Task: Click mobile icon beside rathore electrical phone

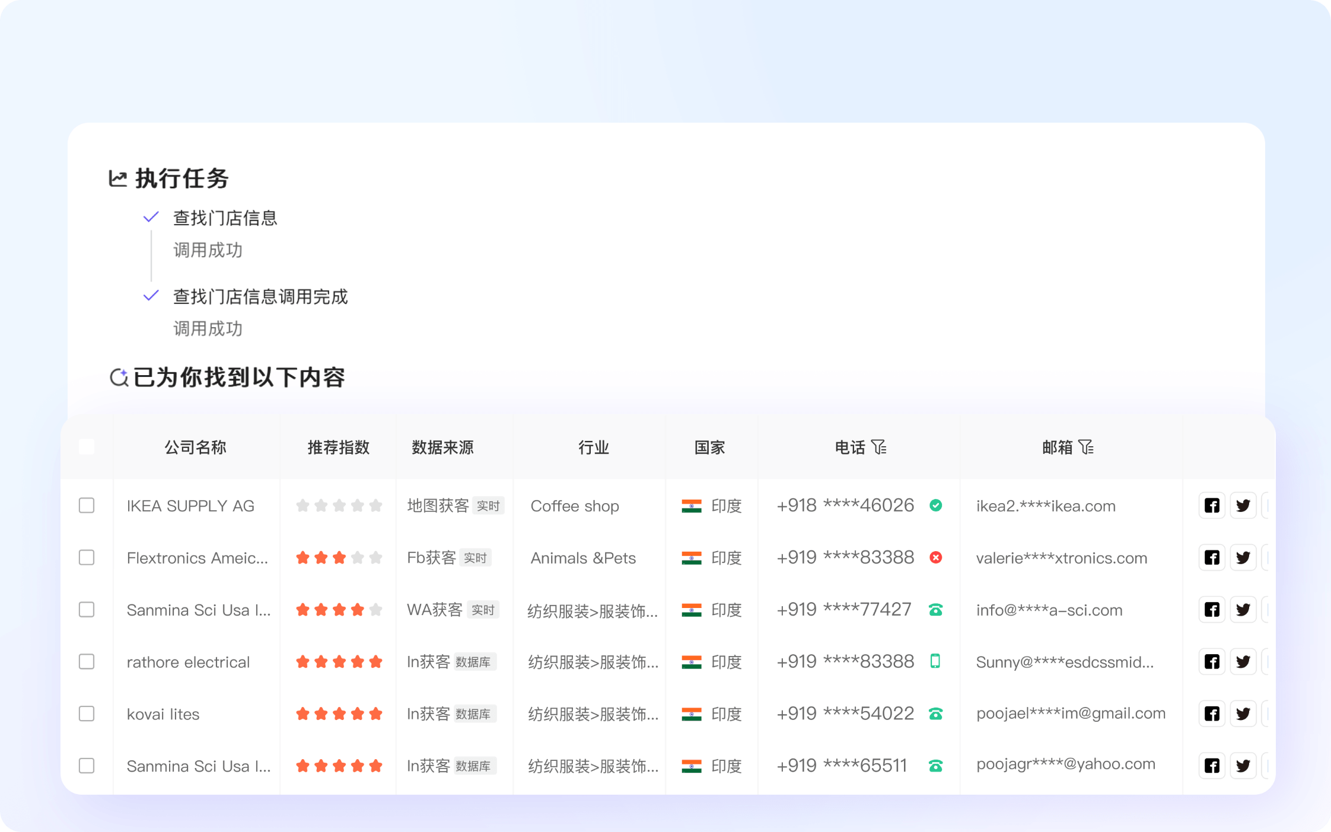Action: pos(935,661)
